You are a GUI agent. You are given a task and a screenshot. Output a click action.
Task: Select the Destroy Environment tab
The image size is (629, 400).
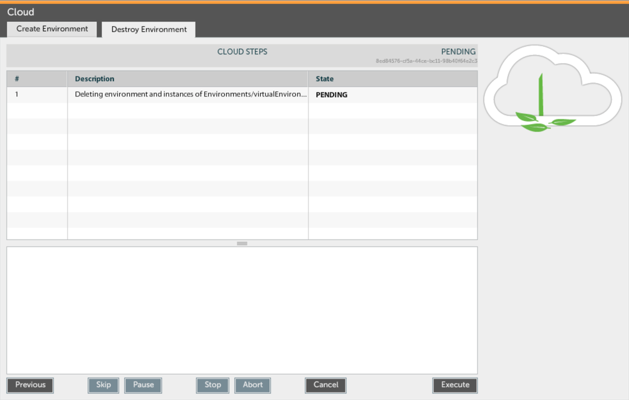click(149, 29)
